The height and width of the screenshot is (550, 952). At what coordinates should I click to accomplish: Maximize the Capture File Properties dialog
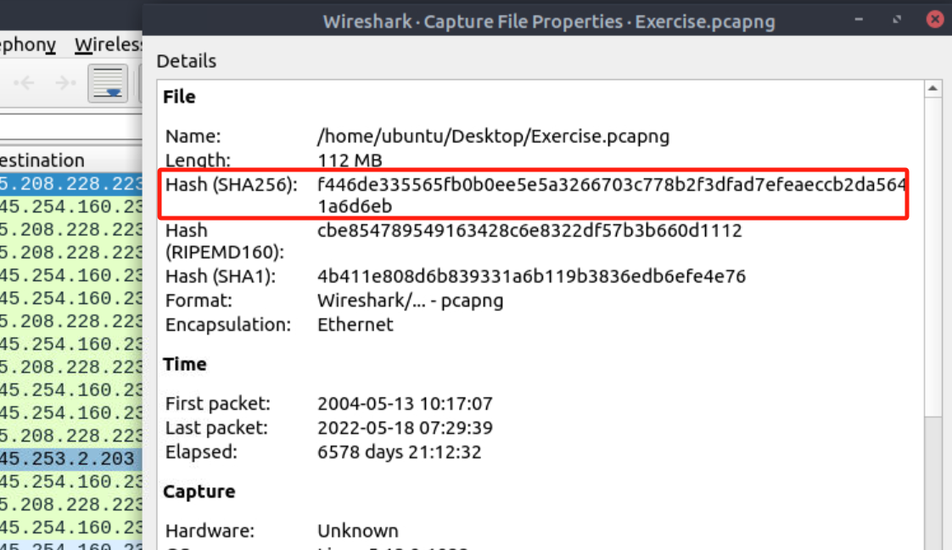tap(897, 20)
